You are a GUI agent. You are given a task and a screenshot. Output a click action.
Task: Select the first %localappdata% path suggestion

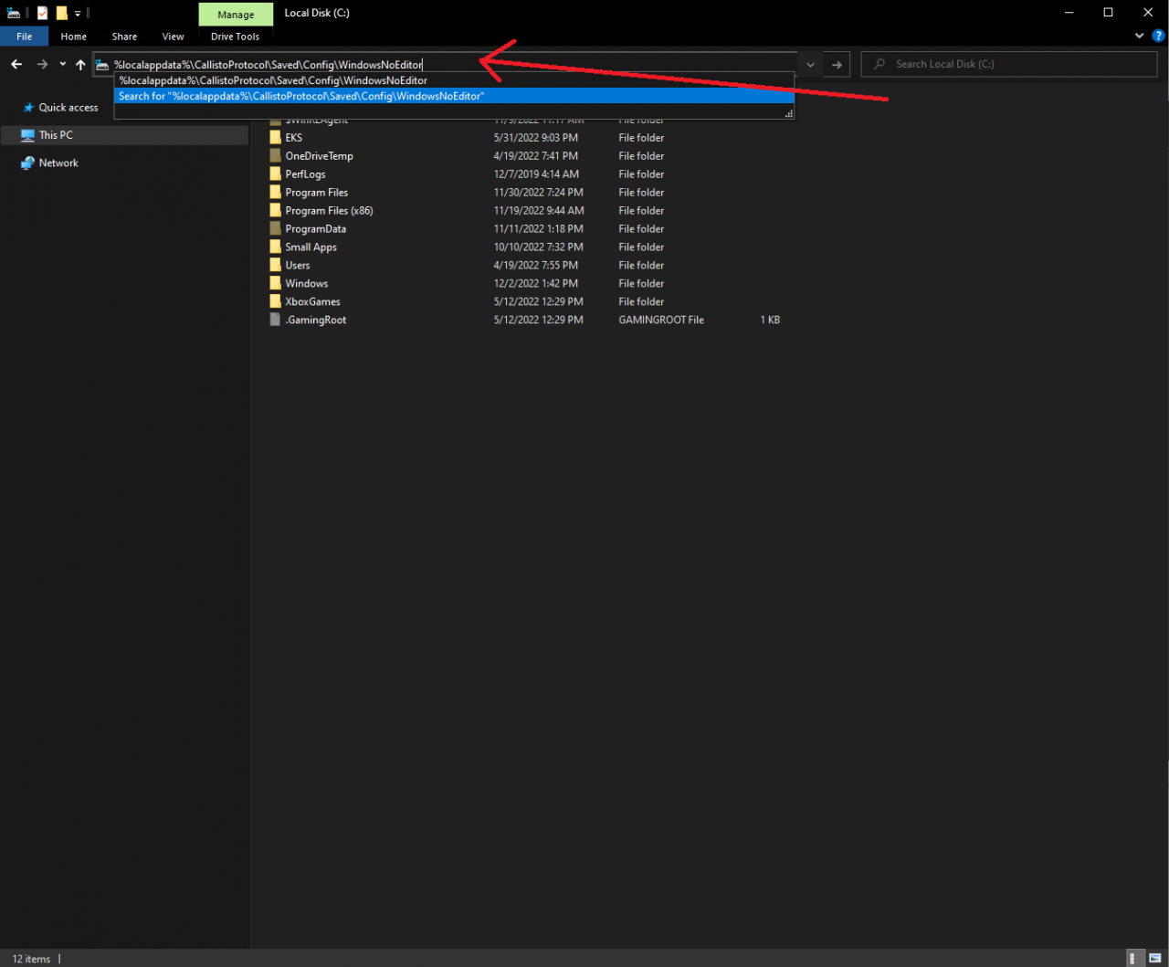pyautogui.click(x=273, y=80)
